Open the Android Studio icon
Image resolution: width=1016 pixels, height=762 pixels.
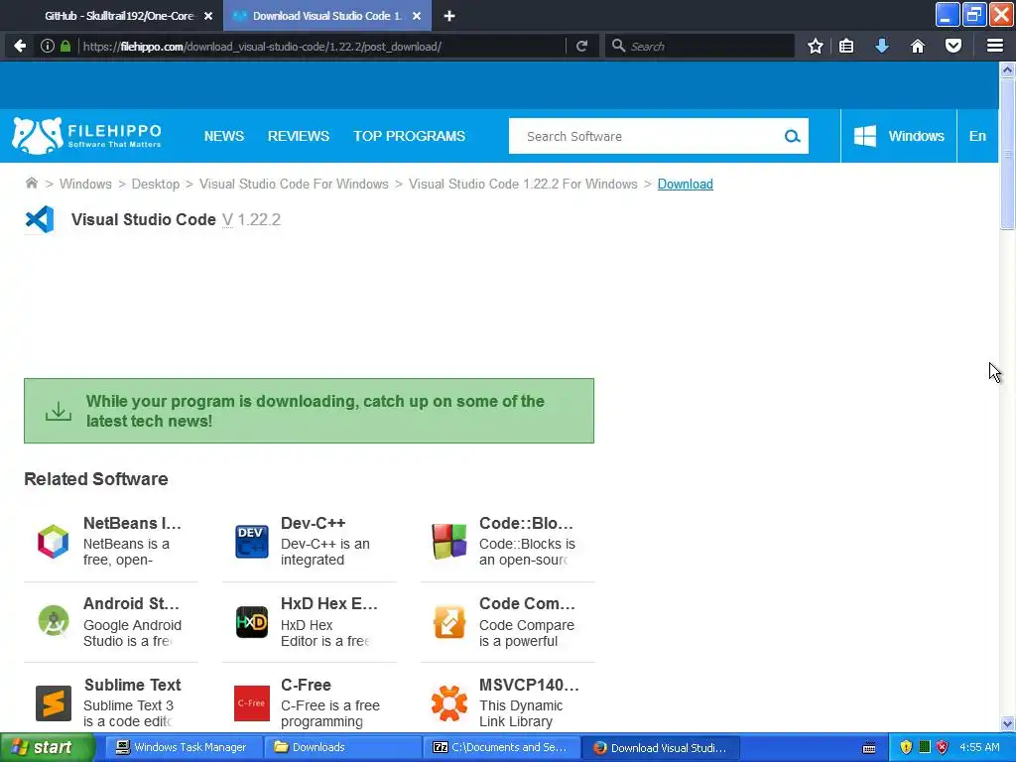(54, 621)
